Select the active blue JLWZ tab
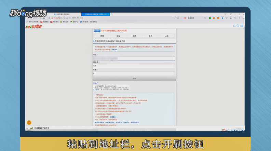Image resolution: width=271 pixels, height=151 pixels. (95, 14)
